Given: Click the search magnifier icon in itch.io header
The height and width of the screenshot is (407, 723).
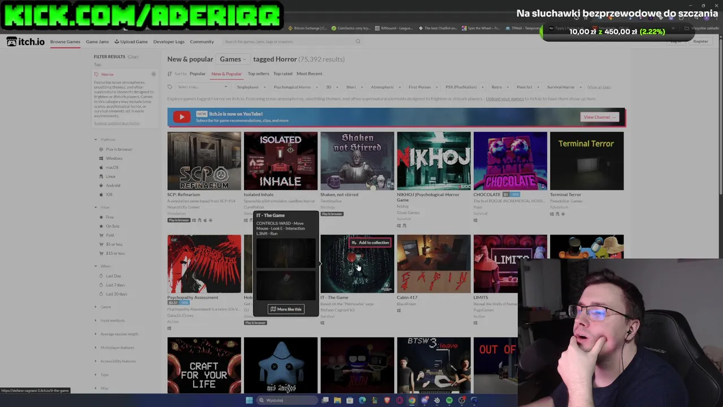Looking at the screenshot, I should tap(358, 41).
